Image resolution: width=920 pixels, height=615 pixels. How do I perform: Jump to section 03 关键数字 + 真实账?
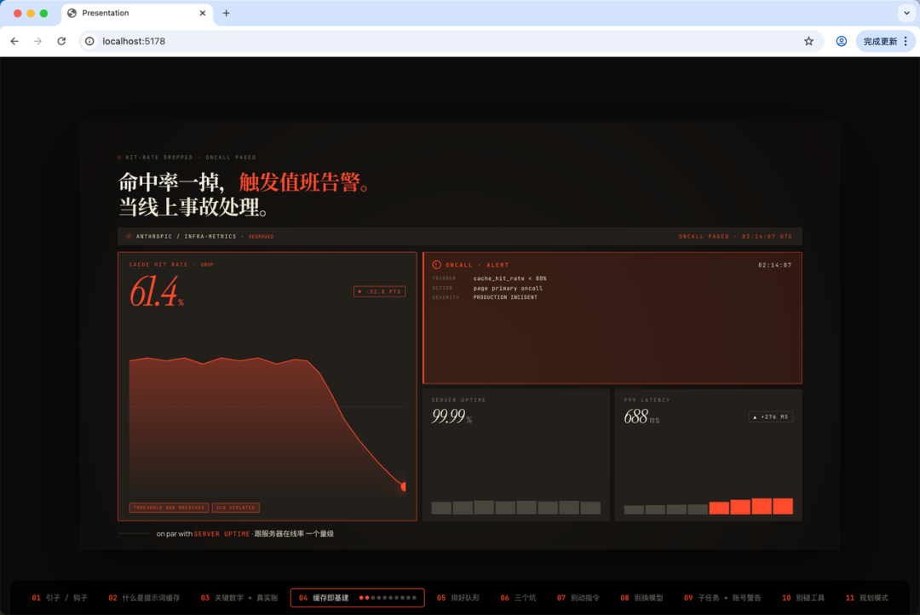(239, 598)
